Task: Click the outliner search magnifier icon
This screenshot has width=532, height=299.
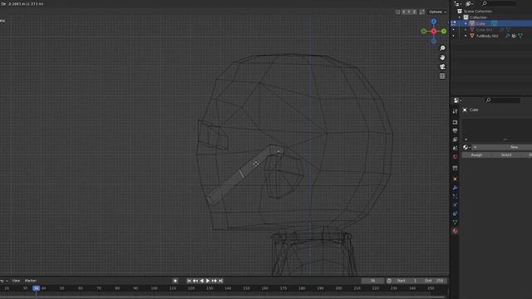Action: tap(485, 3)
